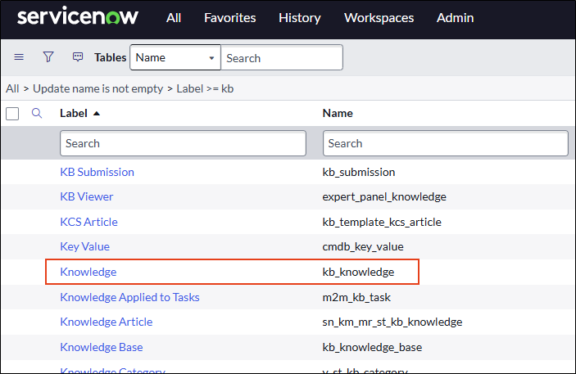Screen dimensions: 576x374
Task: Open the Knowledge Article table link
Action: pyautogui.click(x=107, y=322)
